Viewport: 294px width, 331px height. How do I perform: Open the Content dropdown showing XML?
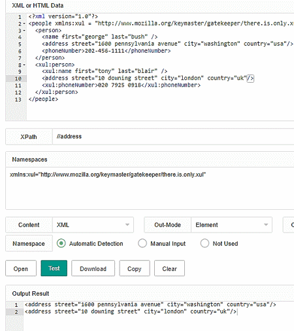[x=93, y=225]
